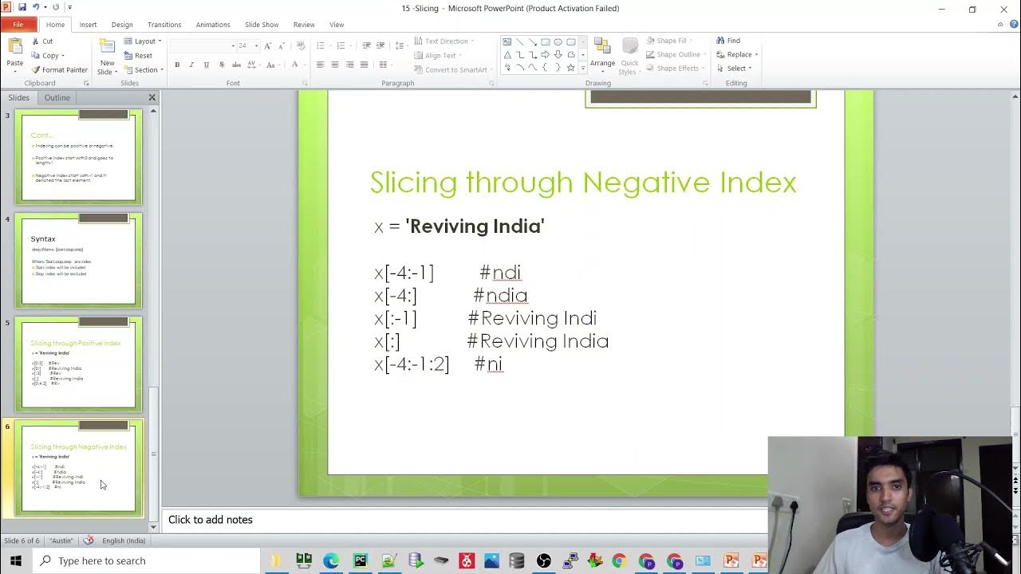
Task: Click the Format Painter brush
Action: [60, 69]
